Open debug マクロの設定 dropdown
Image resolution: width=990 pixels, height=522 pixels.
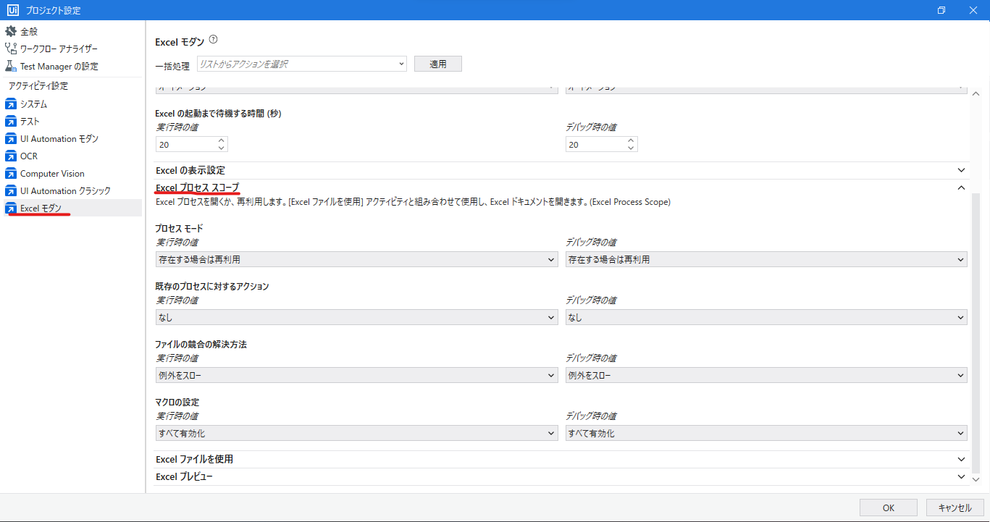tap(766, 434)
